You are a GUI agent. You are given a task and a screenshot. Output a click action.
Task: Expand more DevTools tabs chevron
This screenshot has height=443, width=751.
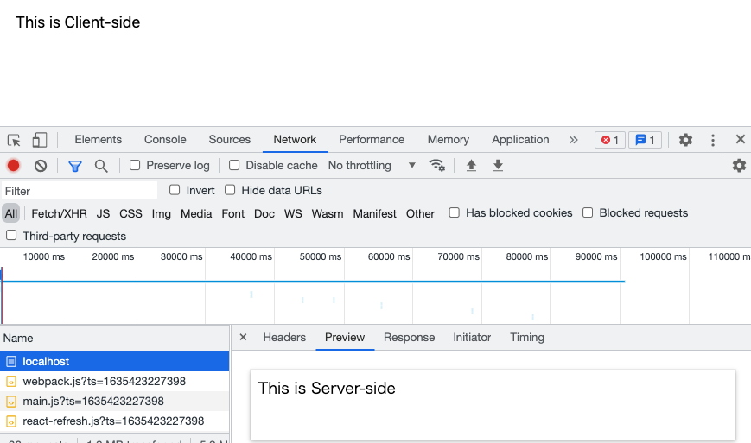573,140
